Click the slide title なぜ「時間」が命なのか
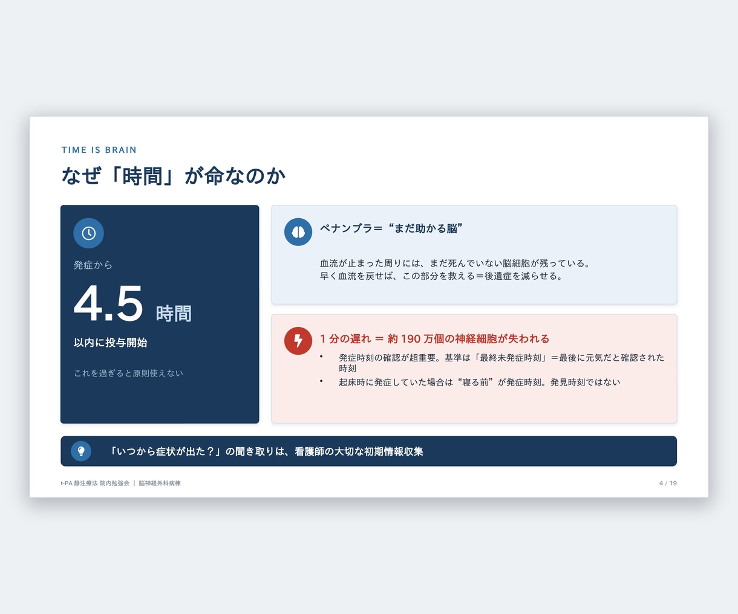Viewport: 738px width, 614px height. point(174,176)
